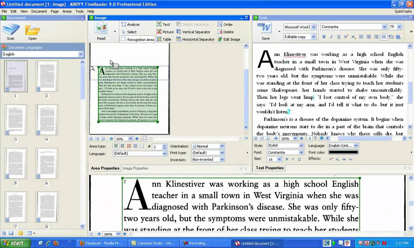Viewport: 414px width, 248px height.
Task: Click Text area type icon in Area Properties
Action: pyautogui.click(x=116, y=146)
